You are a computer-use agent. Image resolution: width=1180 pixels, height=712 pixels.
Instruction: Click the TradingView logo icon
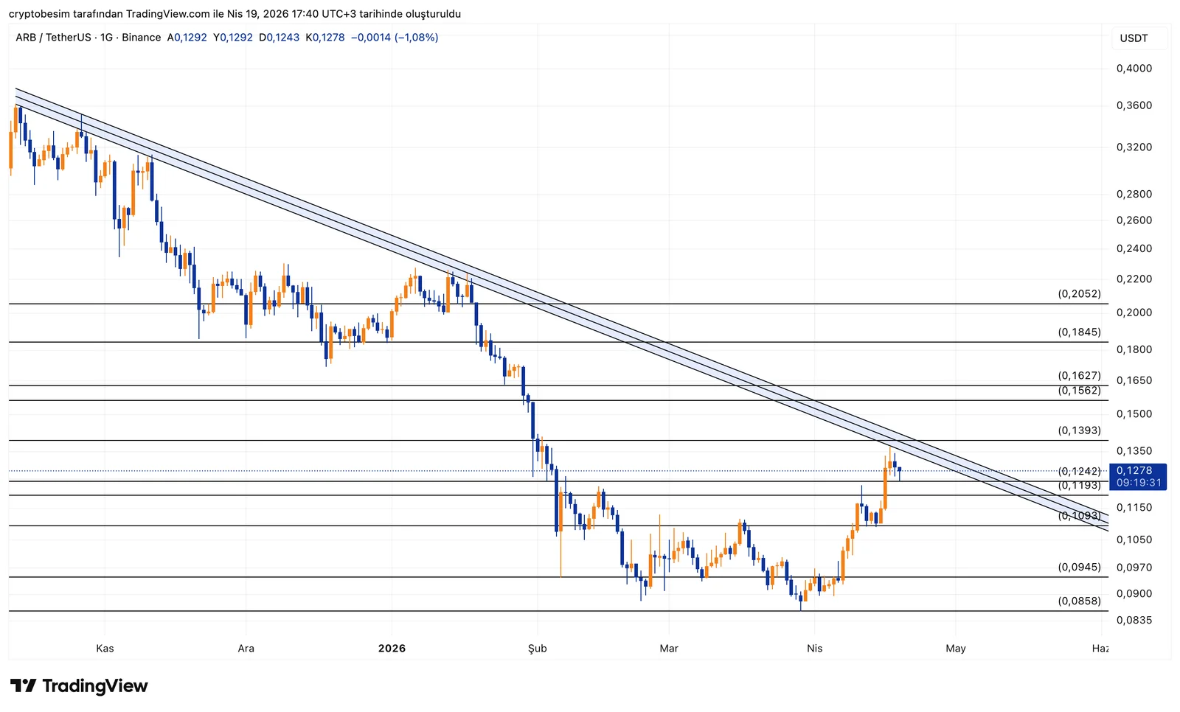point(23,686)
